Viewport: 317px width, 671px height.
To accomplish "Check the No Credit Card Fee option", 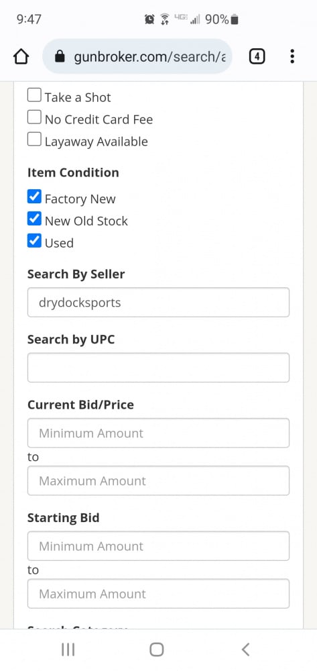I will (x=34, y=117).
